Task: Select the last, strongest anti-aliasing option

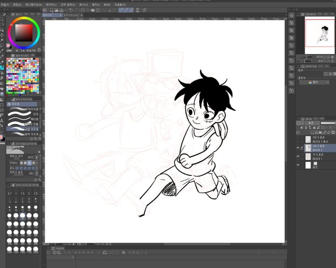Action: coord(34,163)
